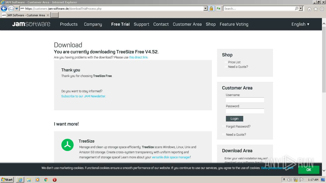Restore down the Internet Explorer window
Screen dimensions: 326x183
(318, 2)
